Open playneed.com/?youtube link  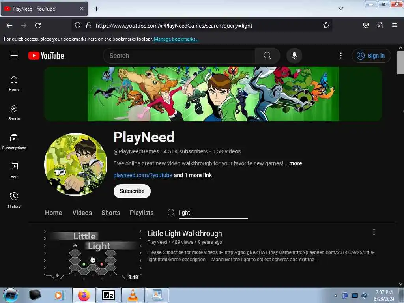coord(143,175)
